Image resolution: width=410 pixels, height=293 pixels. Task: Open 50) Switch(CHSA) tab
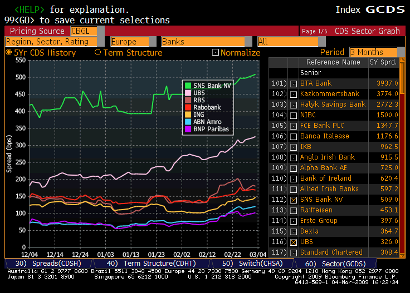coord(252,264)
